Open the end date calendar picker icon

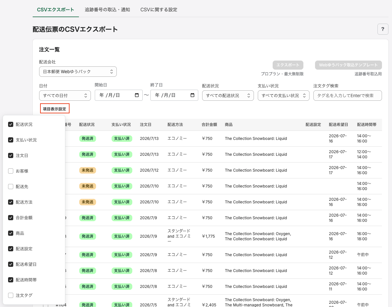pos(192,95)
